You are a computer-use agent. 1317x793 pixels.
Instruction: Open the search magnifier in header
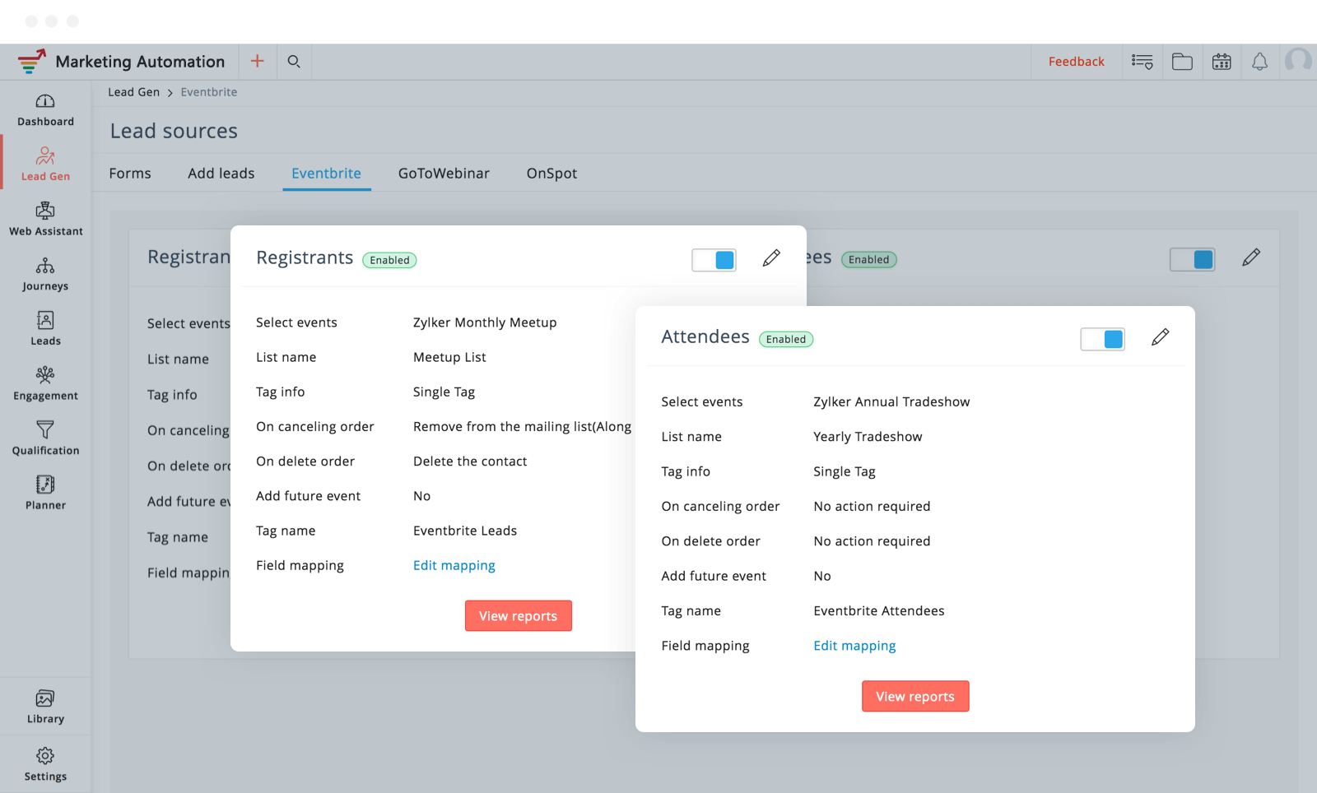click(x=294, y=62)
